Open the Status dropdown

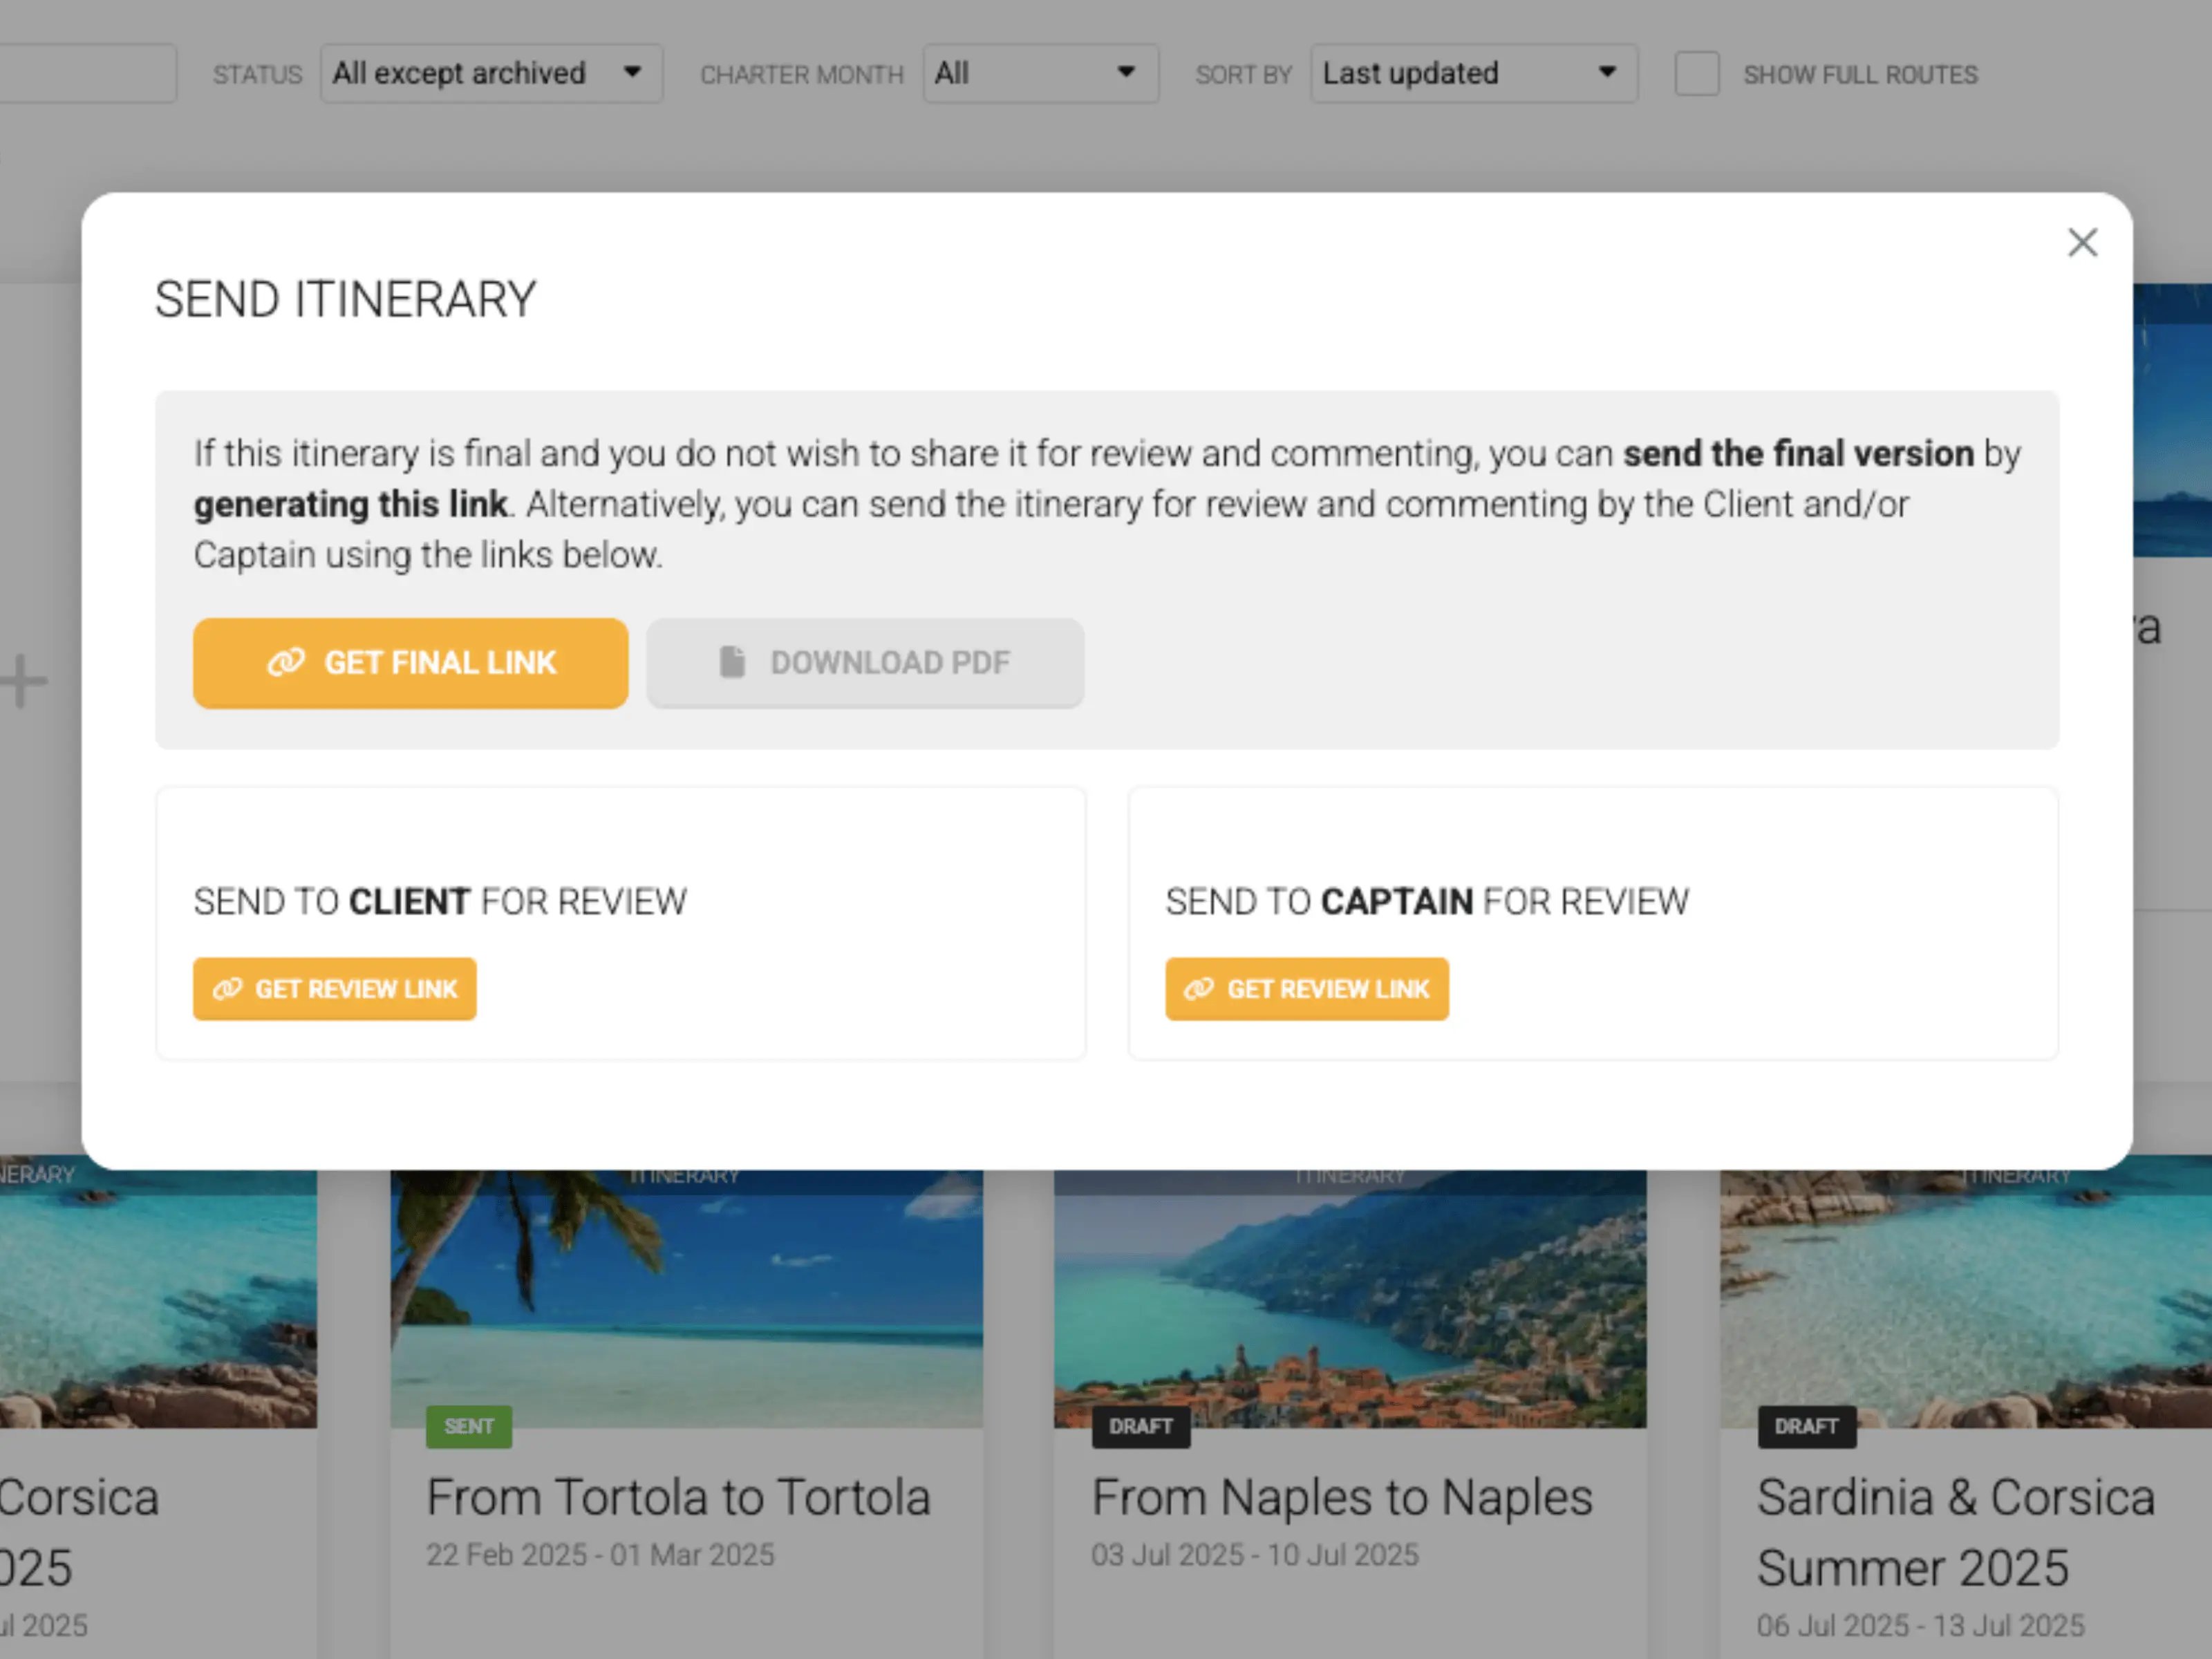tap(491, 73)
